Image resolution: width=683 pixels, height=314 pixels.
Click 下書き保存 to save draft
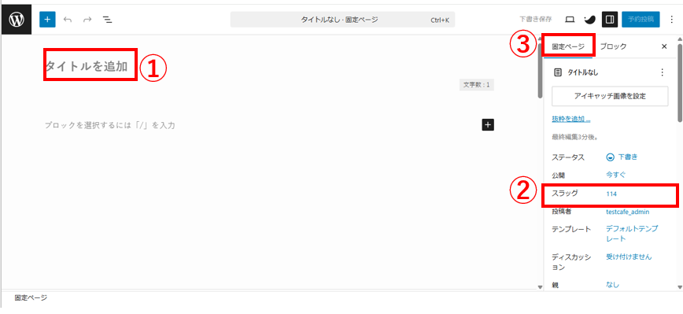tap(536, 19)
